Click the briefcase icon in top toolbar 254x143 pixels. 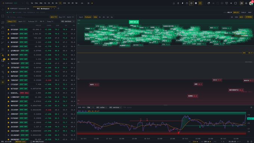tap(187, 3)
